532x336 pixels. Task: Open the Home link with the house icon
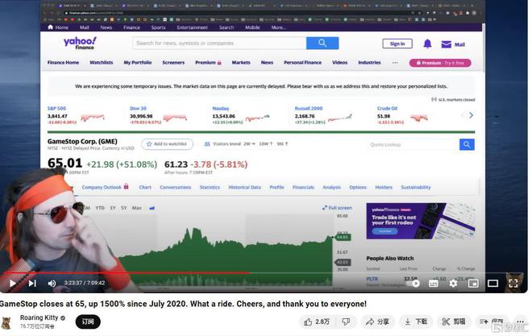(x=58, y=27)
